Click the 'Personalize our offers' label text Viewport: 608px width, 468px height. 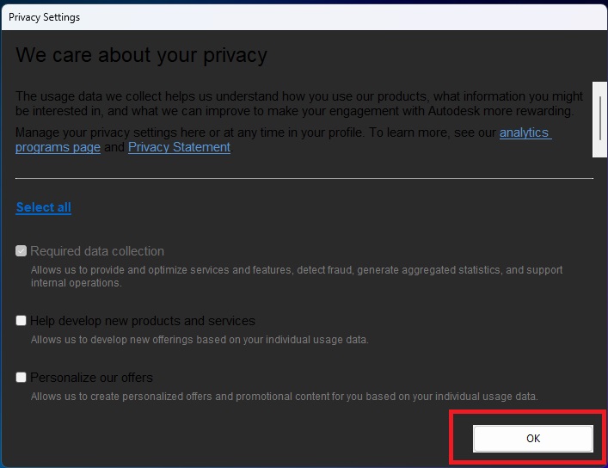[x=91, y=378]
